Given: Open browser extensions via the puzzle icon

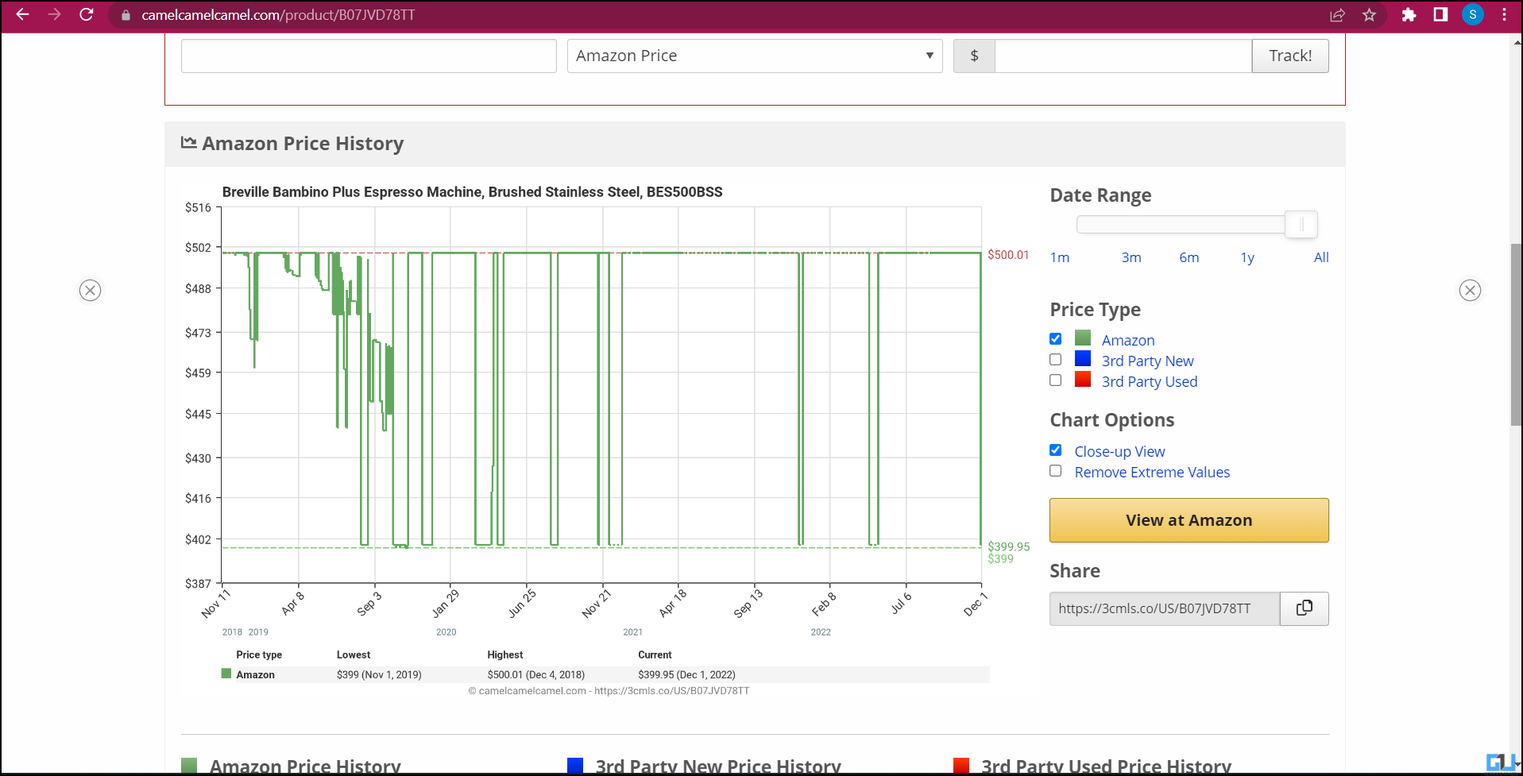Looking at the screenshot, I should (x=1409, y=14).
